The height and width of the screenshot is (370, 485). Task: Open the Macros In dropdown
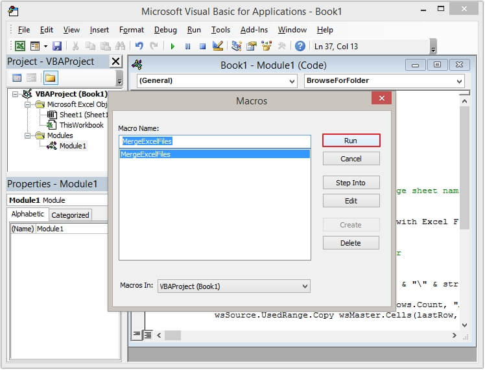click(305, 286)
